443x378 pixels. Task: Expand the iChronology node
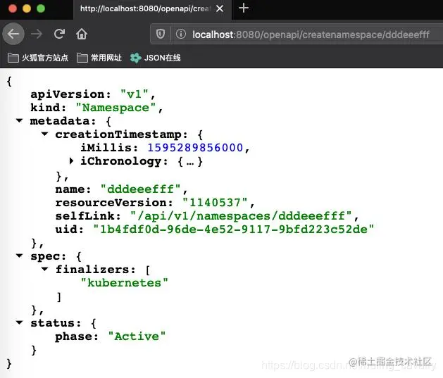pyautogui.click(x=71, y=161)
